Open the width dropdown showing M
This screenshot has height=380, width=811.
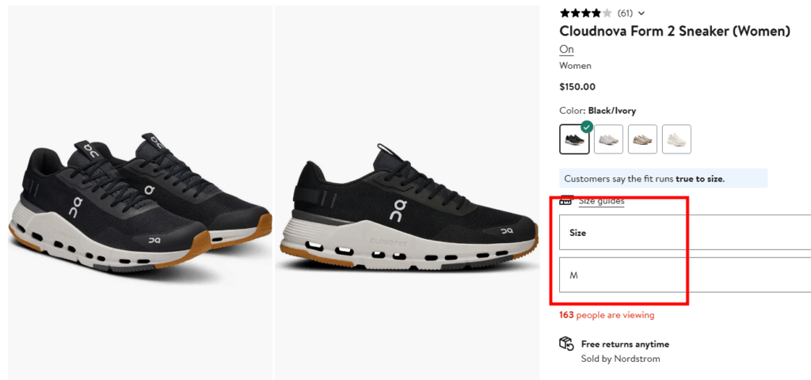click(685, 275)
